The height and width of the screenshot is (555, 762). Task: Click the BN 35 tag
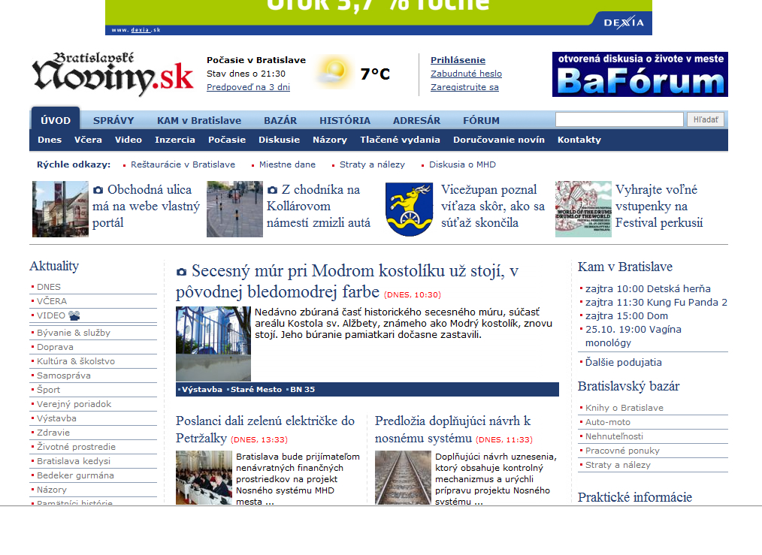302,390
